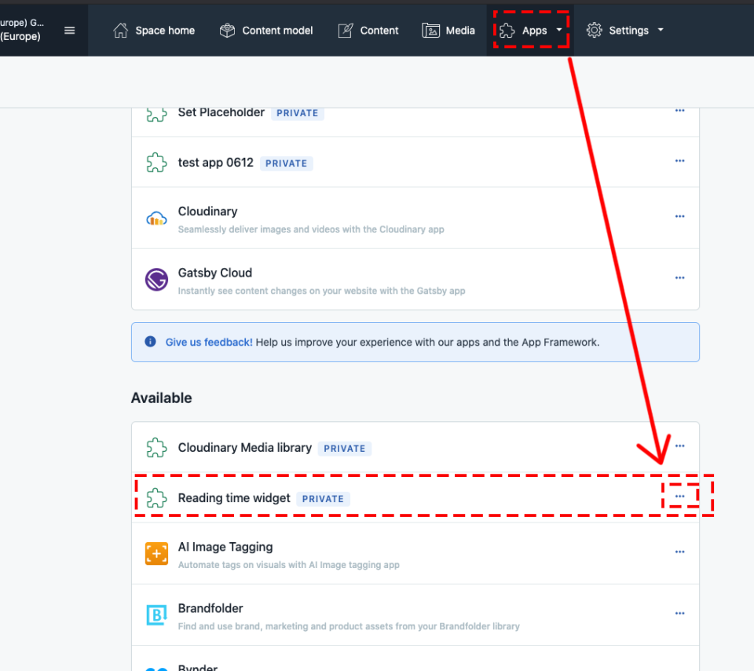This screenshot has height=671, width=754.
Task: Open actions menu for Cloudinary Media library
Action: pyautogui.click(x=679, y=445)
